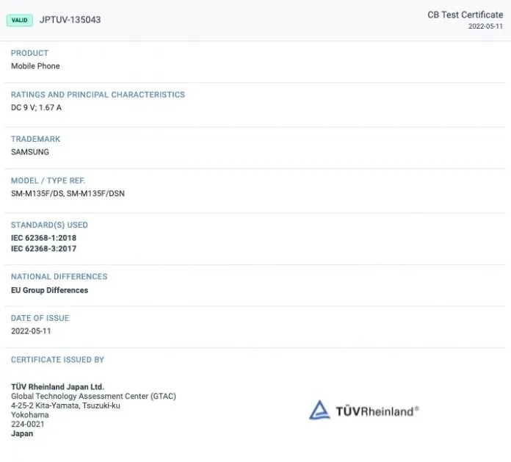Select the SAMSUNG trademark text
This screenshot has height=462, width=511.
[x=30, y=152]
